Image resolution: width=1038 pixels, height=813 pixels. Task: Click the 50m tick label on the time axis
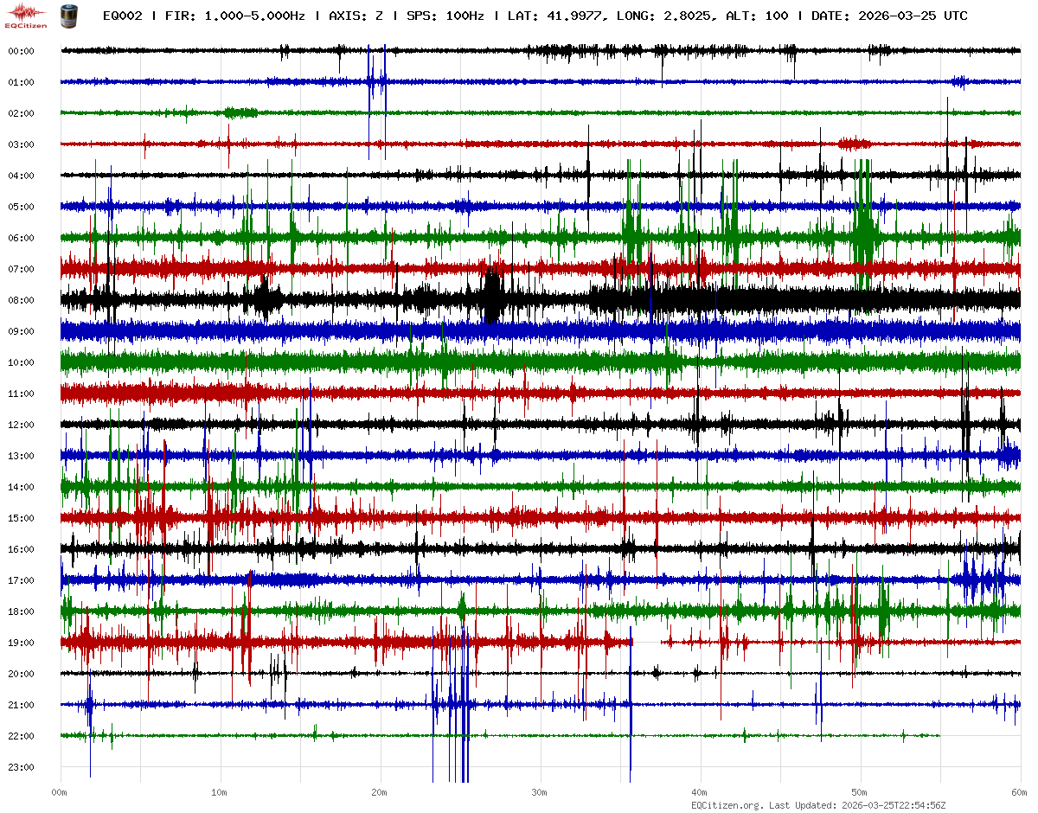click(859, 792)
